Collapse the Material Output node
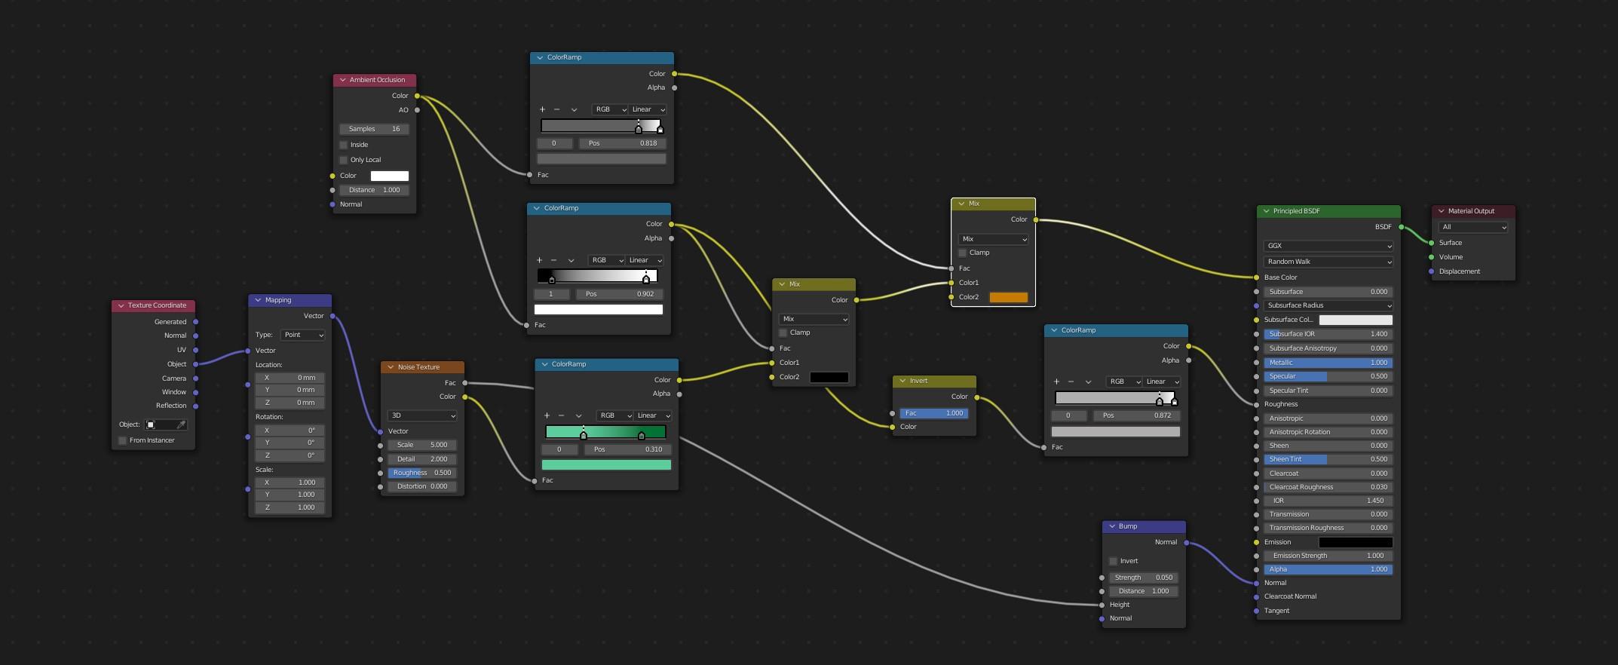Viewport: 1618px width, 665px height. (x=1442, y=211)
